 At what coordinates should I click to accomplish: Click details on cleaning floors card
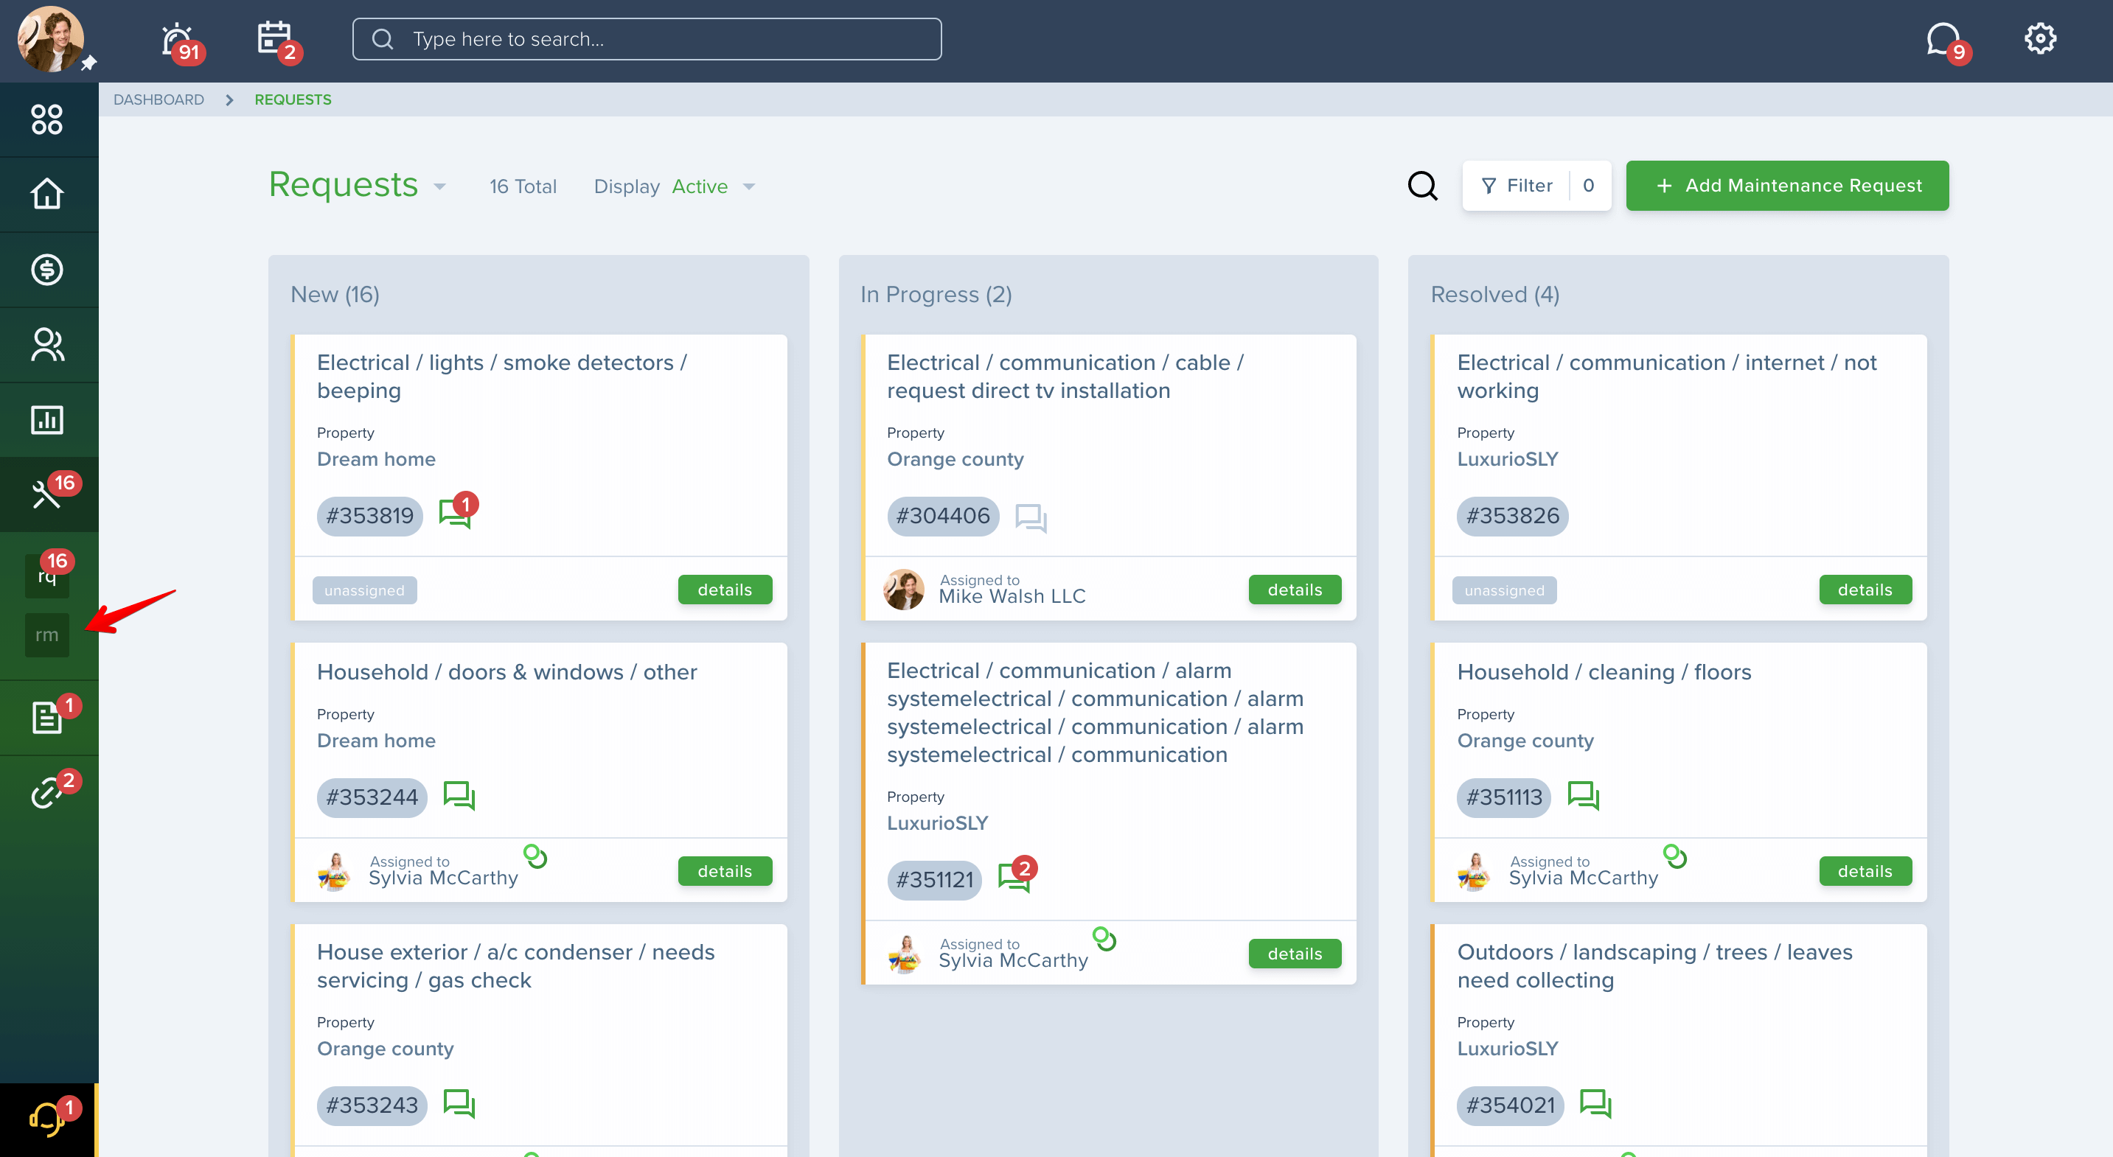1865,871
